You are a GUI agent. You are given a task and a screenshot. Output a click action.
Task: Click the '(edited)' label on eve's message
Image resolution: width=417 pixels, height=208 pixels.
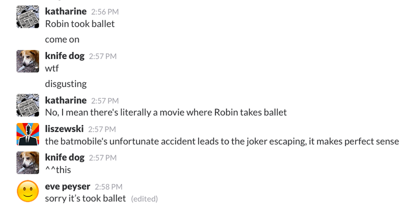144,199
